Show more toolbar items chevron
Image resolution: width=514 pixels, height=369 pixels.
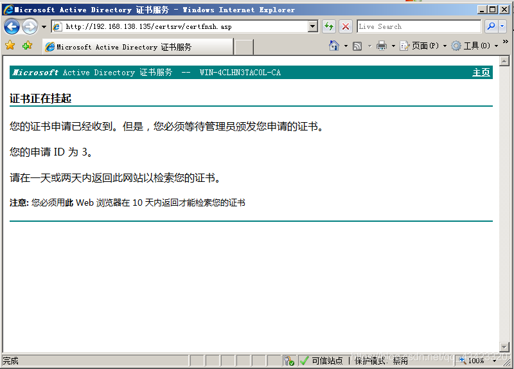click(x=506, y=41)
